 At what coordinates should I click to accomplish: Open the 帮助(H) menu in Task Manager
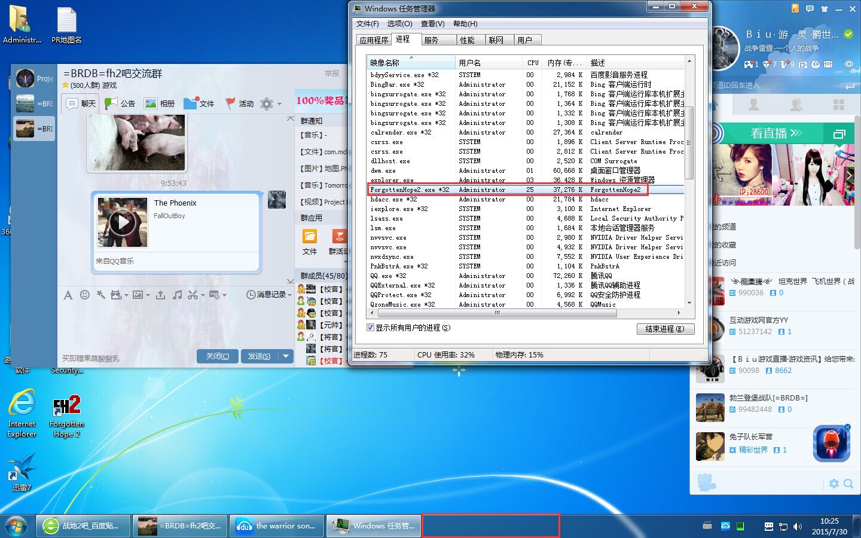(x=465, y=24)
